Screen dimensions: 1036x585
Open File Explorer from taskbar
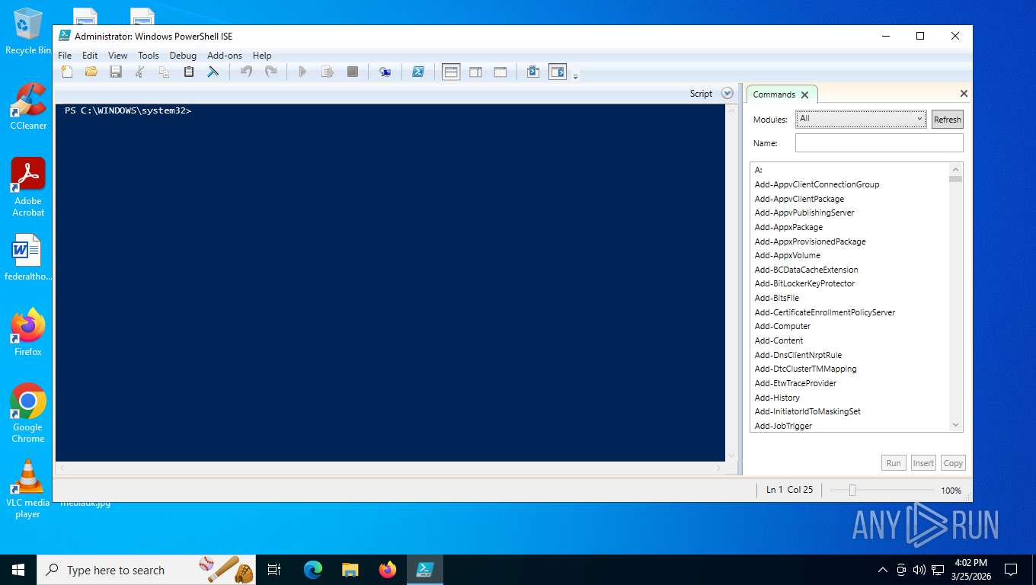[350, 570]
